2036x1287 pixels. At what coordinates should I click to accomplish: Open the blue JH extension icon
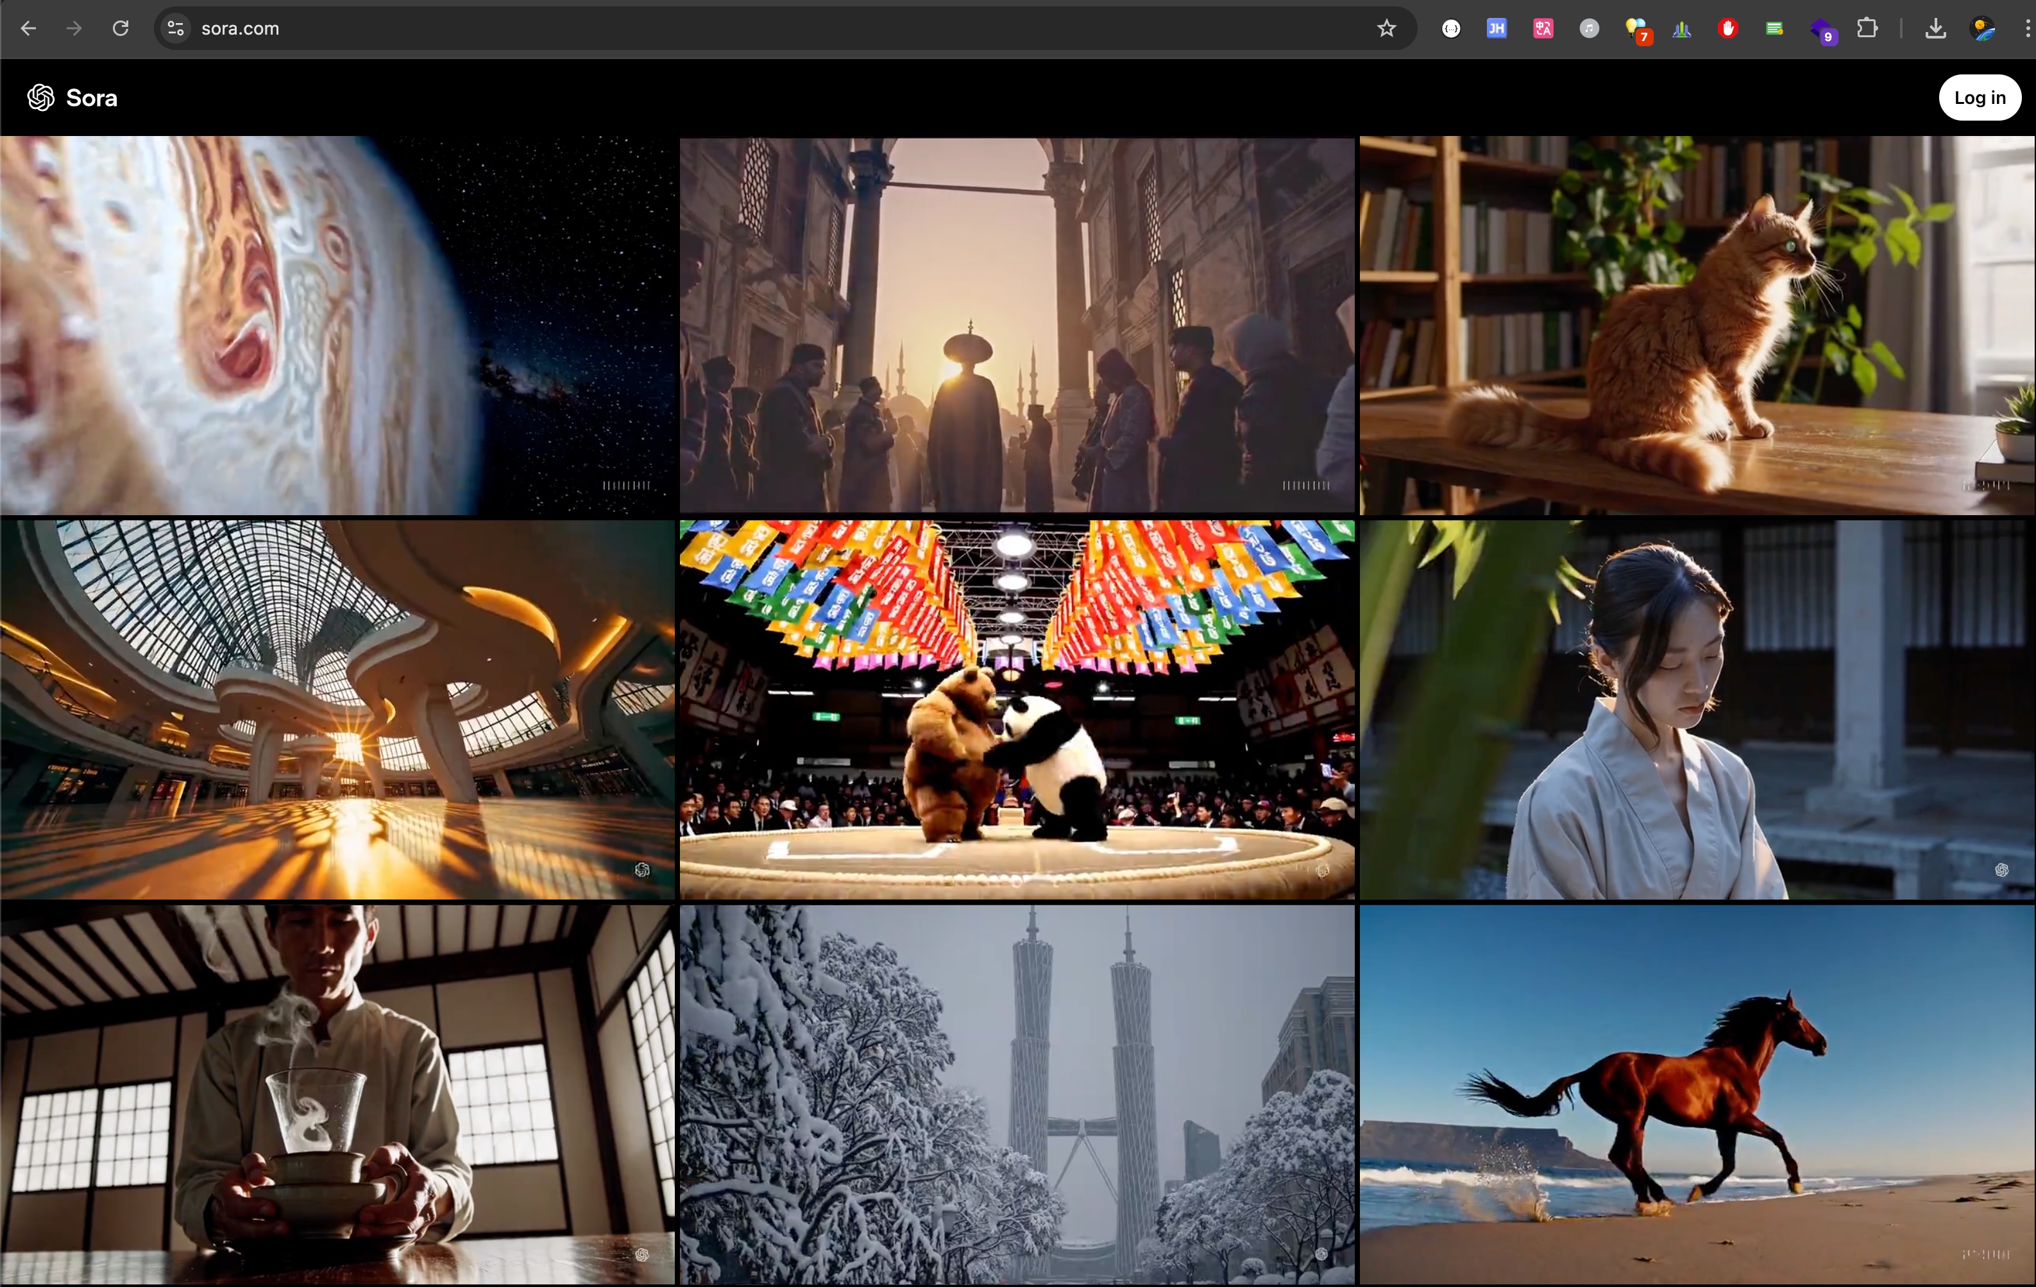tap(1497, 29)
